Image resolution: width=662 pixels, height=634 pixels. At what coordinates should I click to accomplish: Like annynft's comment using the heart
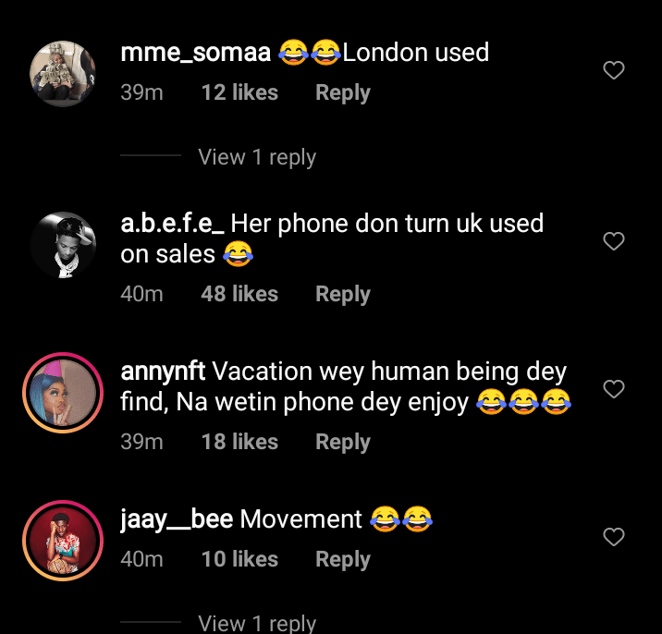coord(613,389)
